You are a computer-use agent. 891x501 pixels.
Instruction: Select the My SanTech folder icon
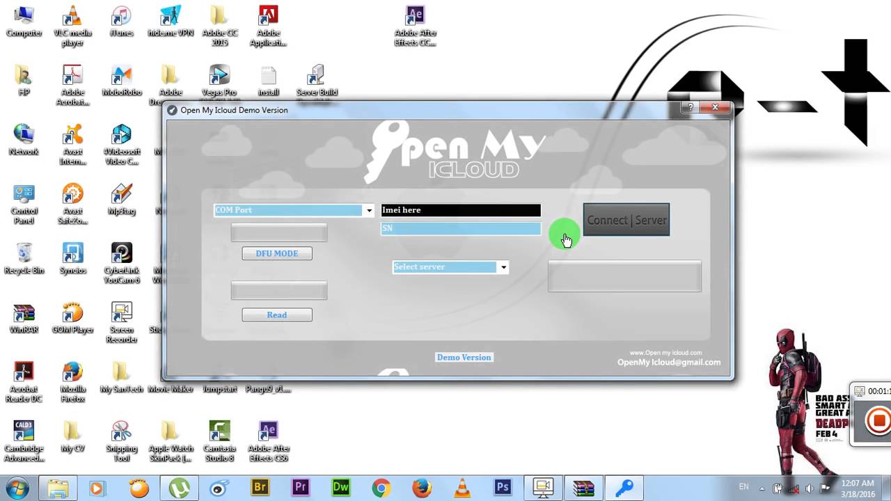coord(122,377)
